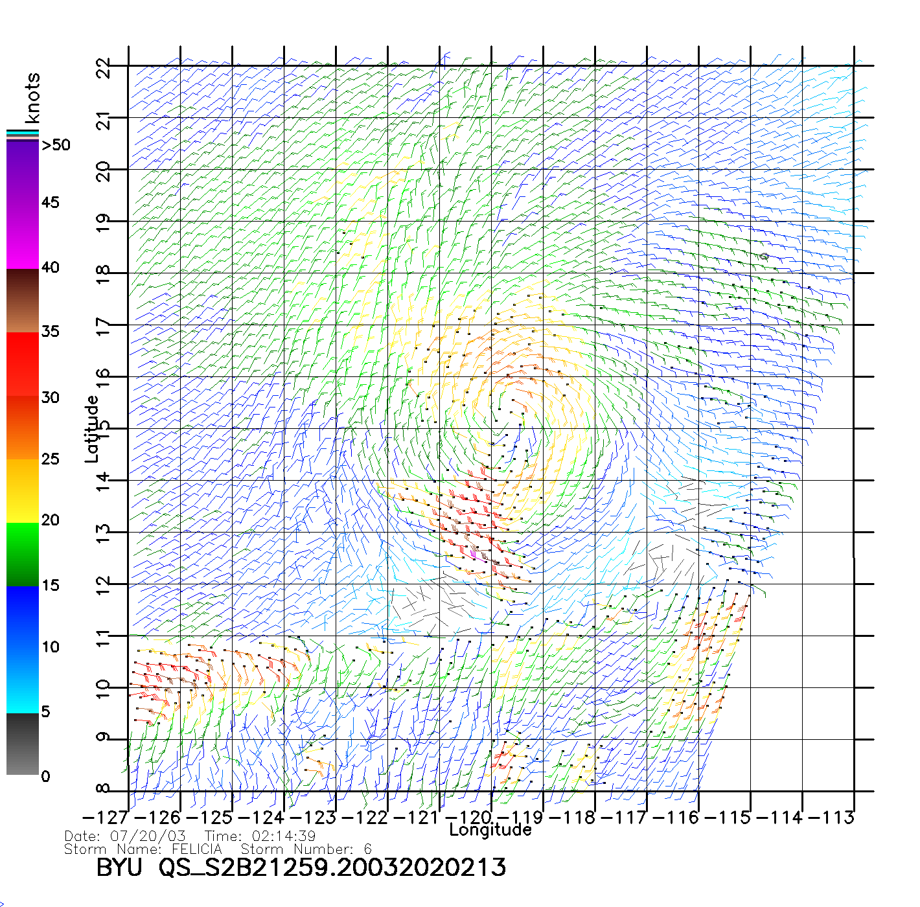920x907 pixels.
Task: Click the '>50' colorbar label
Action: pyautogui.click(x=56, y=145)
